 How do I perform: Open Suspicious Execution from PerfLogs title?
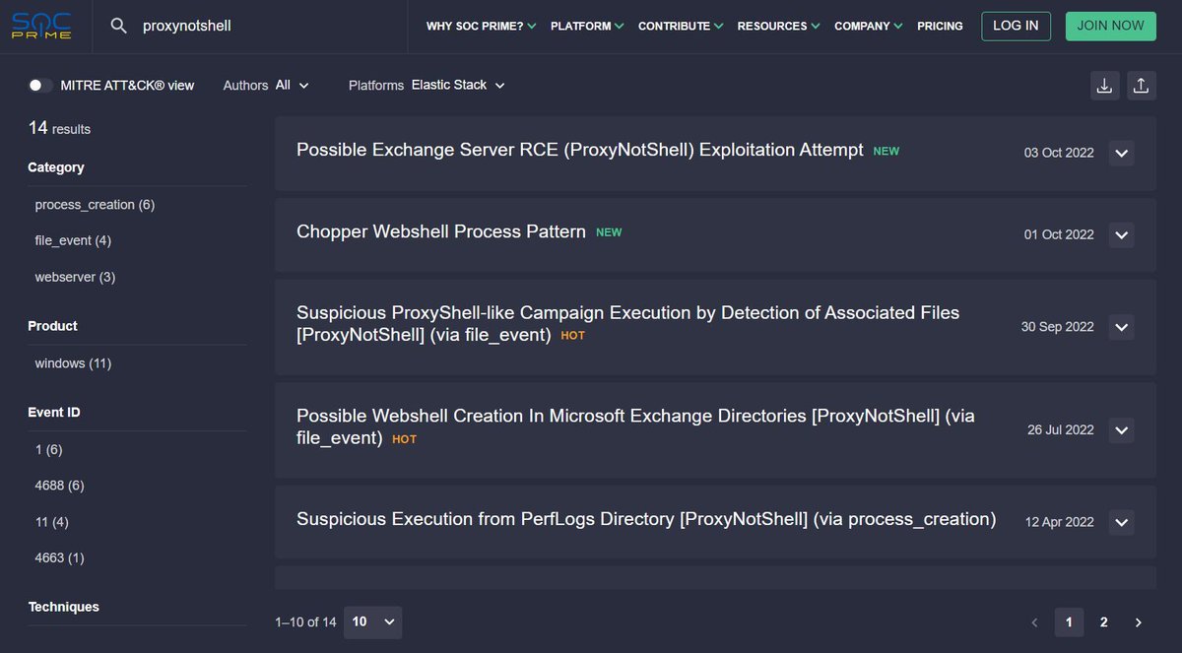646,519
